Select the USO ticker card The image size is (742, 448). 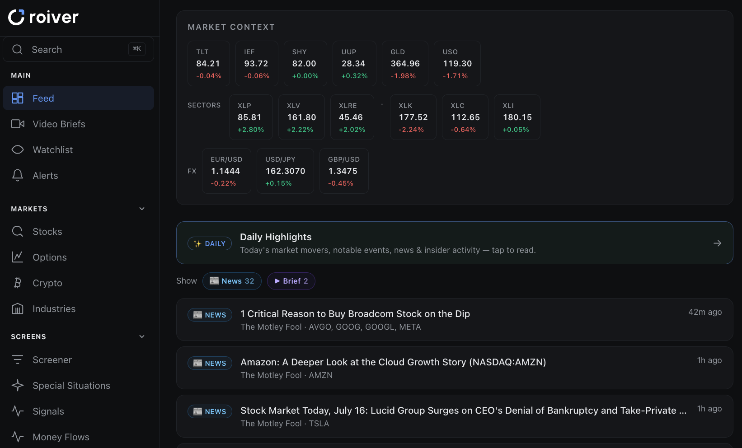457,63
